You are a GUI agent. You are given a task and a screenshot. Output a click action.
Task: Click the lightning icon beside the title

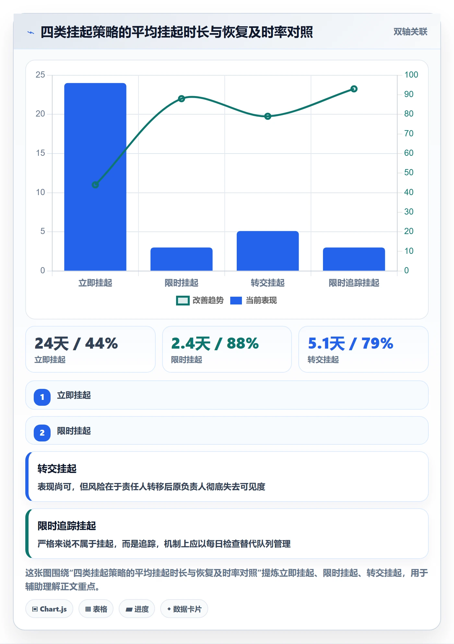[31, 32]
